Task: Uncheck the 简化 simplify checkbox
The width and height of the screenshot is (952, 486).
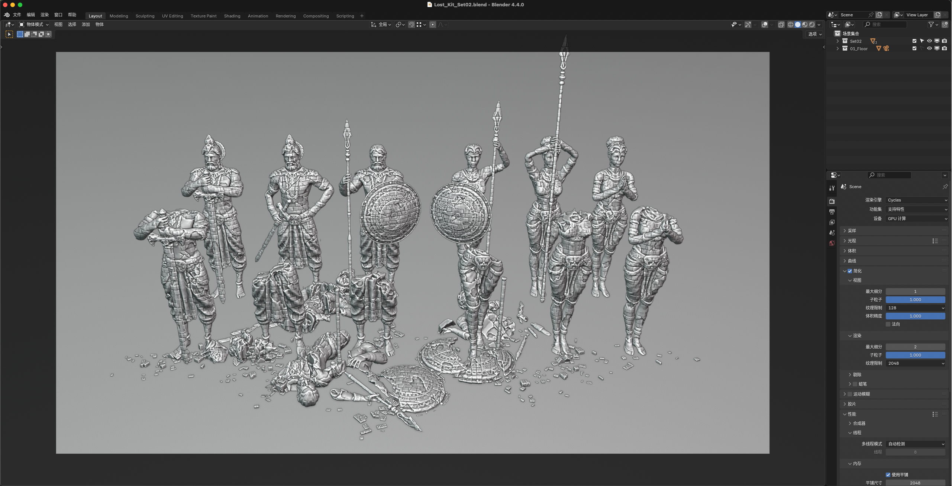Action: pyautogui.click(x=850, y=271)
